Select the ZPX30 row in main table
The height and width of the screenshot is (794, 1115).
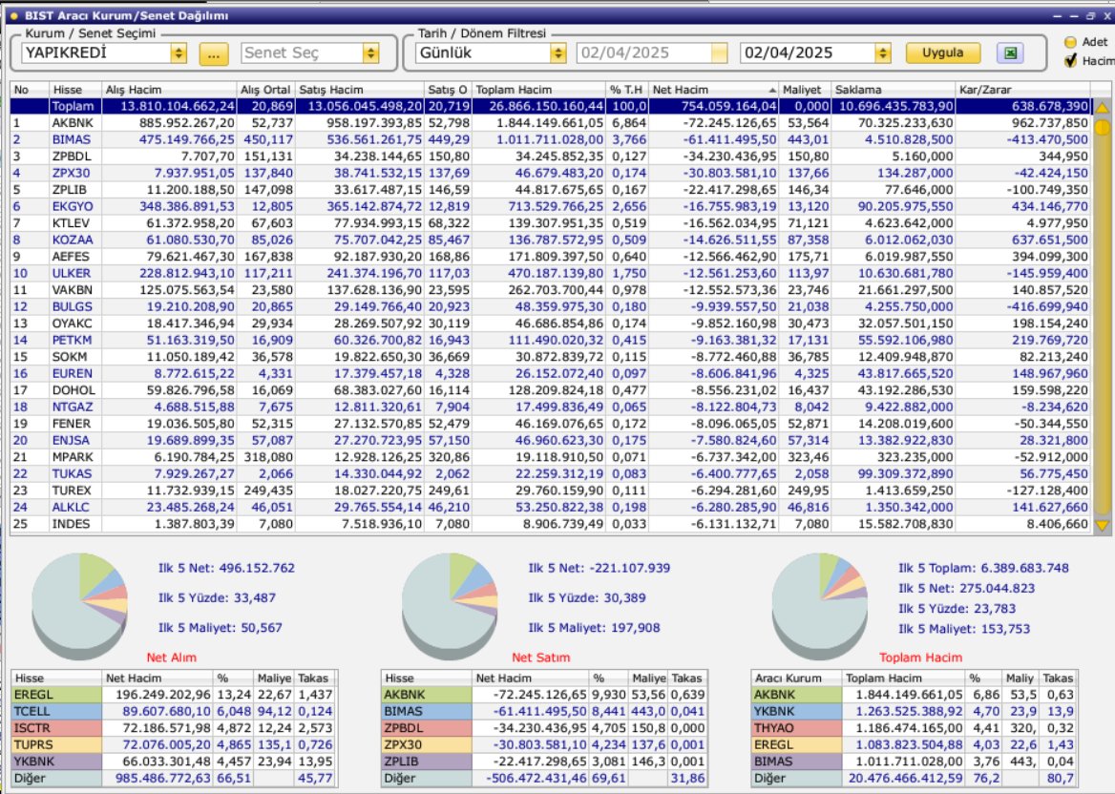click(551, 173)
